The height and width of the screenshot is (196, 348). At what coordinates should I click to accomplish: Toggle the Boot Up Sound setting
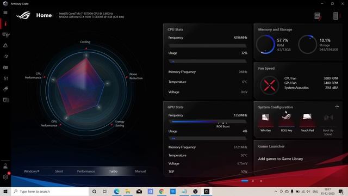[328, 125]
